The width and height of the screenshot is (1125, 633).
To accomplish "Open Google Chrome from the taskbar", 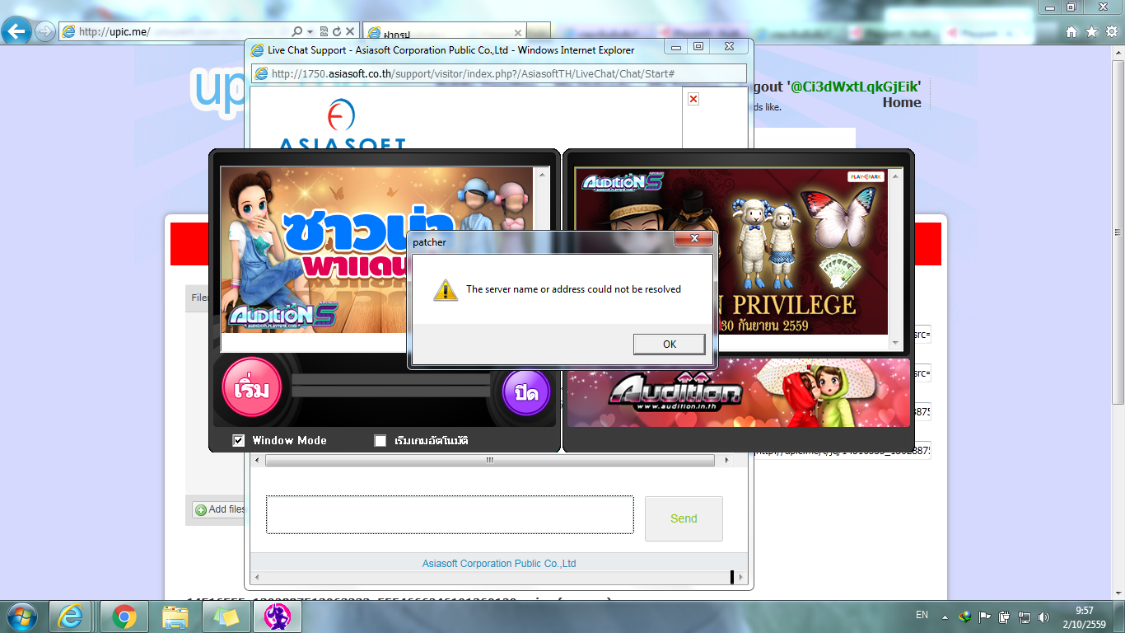I will coord(124,617).
